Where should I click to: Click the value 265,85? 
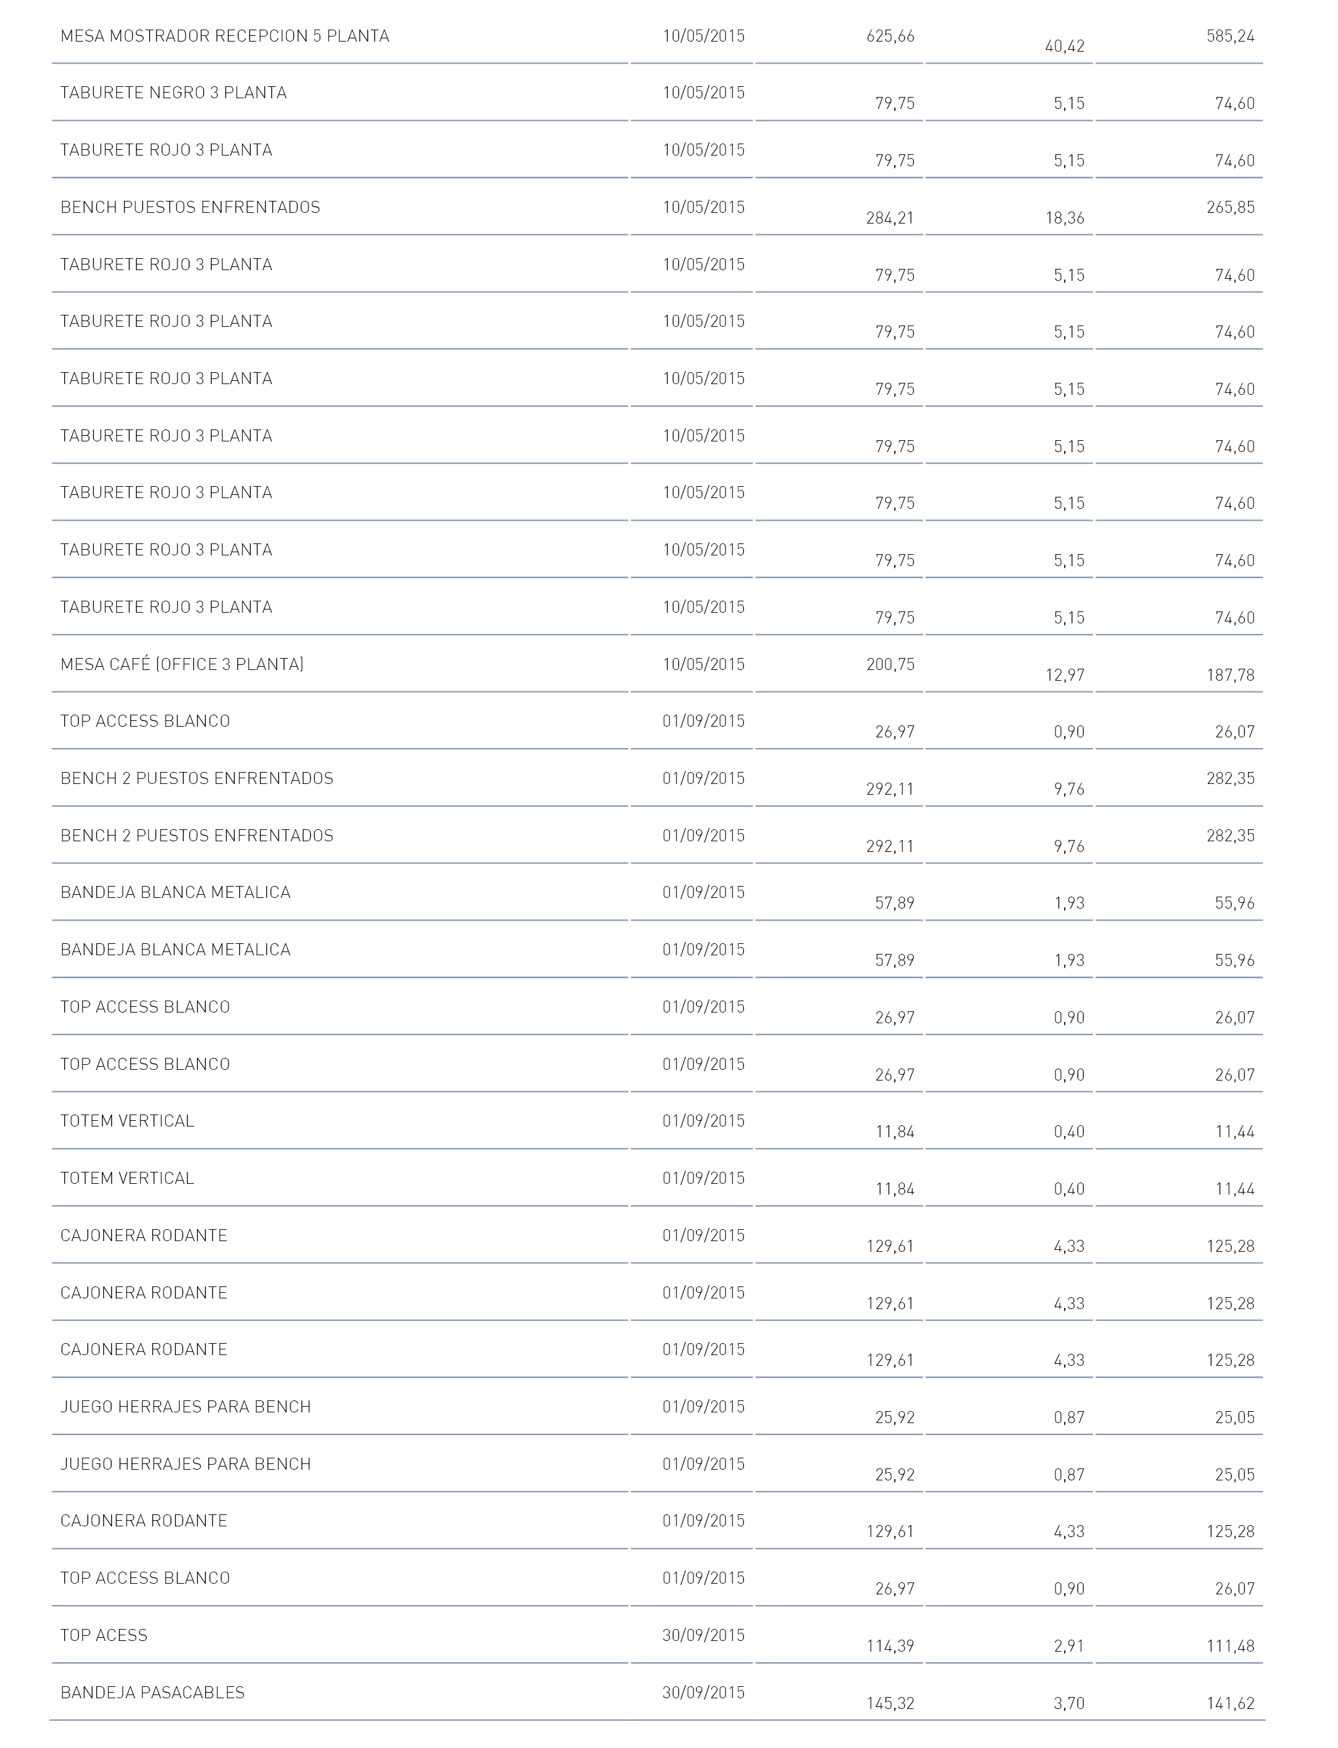(x=1230, y=208)
